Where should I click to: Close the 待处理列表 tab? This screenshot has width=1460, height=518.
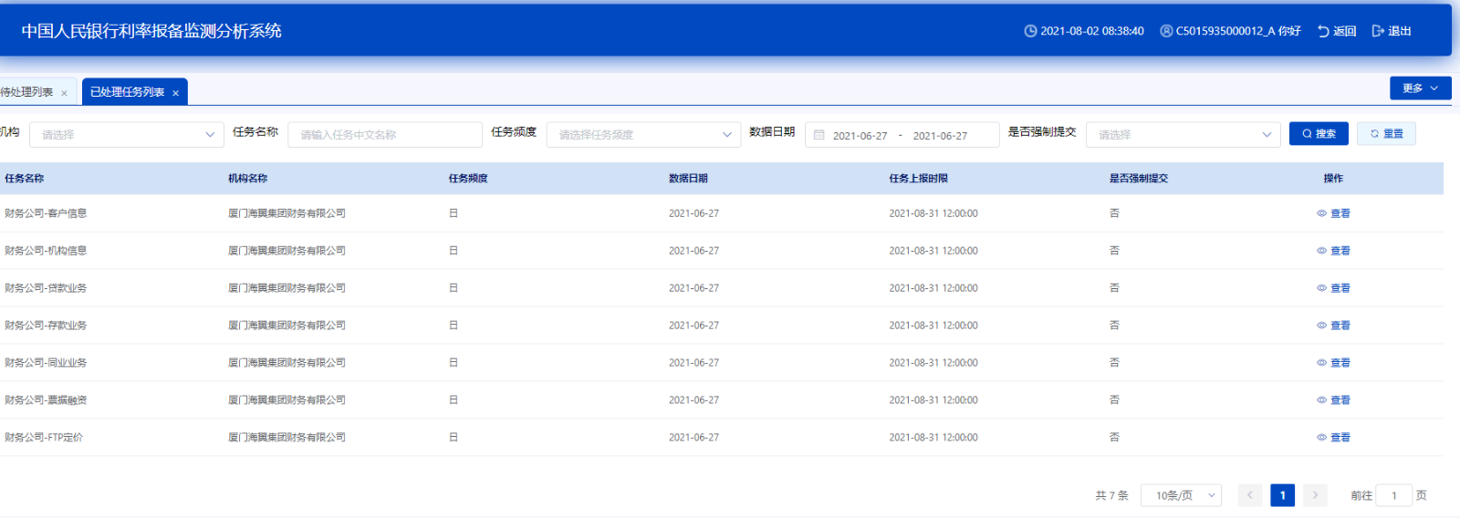(x=64, y=93)
